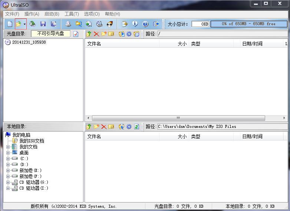
Task: Click the Burn CD/DVD image flame icon
Action: click(x=110, y=24)
